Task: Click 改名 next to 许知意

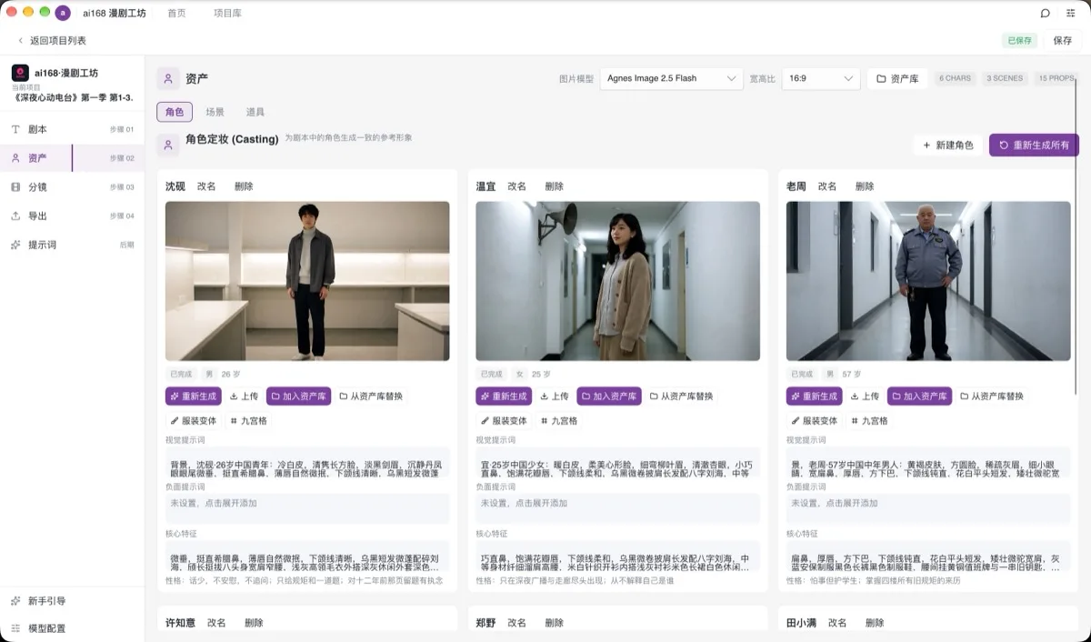Action: point(216,623)
